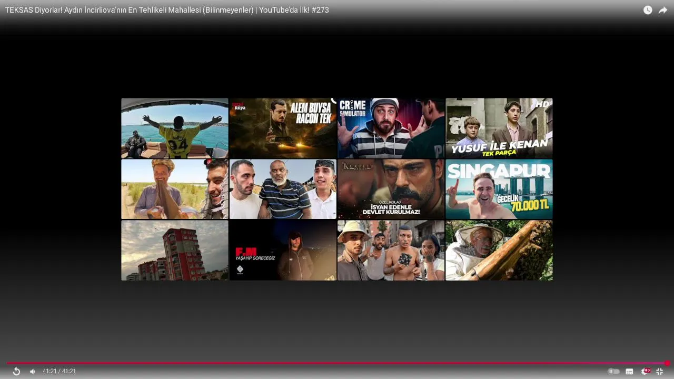Open the shirtless man street video
The width and height of the screenshot is (674, 379).
point(391,250)
